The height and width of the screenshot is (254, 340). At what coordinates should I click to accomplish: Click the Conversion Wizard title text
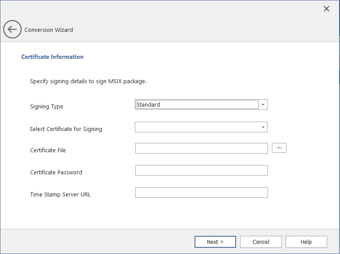coord(49,30)
